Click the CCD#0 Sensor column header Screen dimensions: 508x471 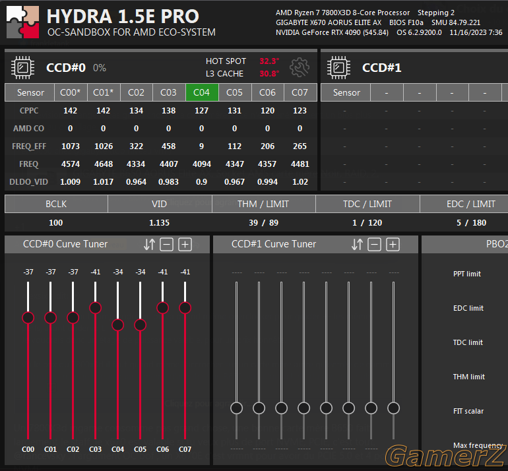click(30, 92)
